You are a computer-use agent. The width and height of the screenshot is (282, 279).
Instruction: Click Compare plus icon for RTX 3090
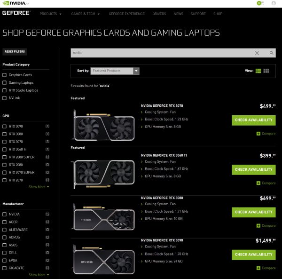258,268
